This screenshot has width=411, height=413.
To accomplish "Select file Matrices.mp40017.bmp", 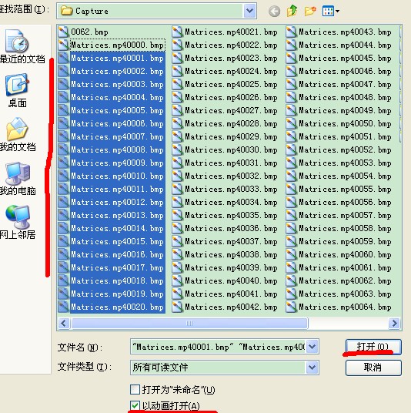I will coord(117,267).
